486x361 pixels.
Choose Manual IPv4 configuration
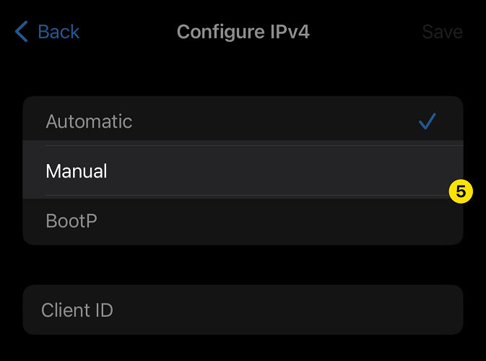point(217,171)
